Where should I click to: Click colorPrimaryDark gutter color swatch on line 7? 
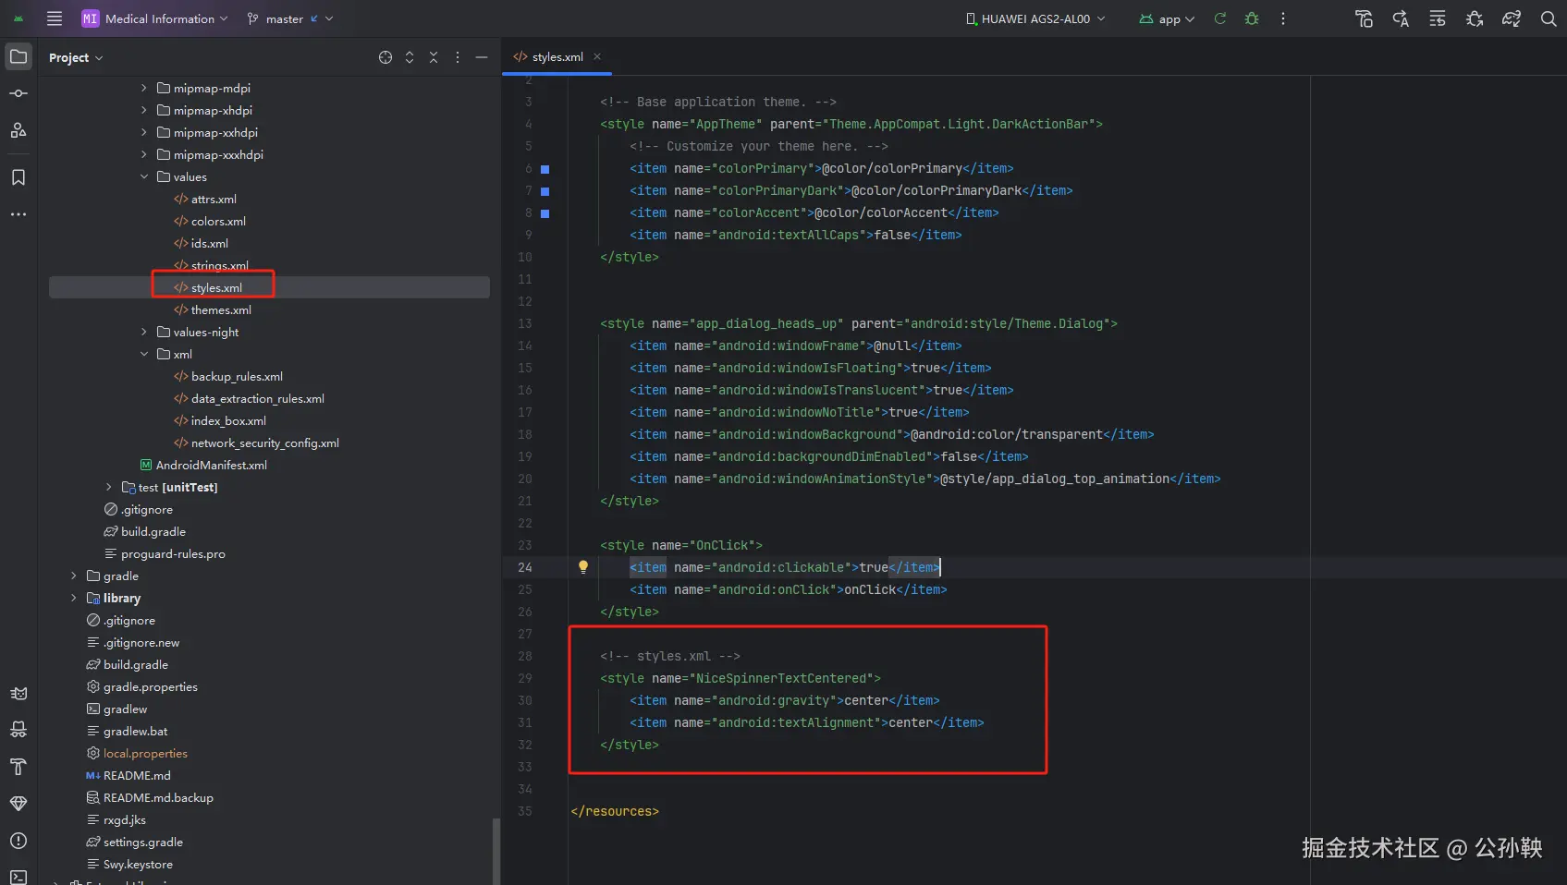[545, 191]
